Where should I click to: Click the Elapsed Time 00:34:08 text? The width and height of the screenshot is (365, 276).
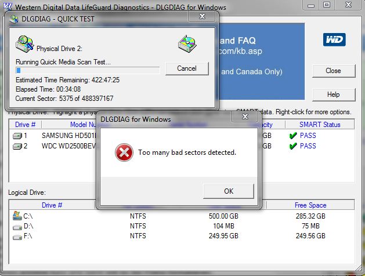click(48, 89)
